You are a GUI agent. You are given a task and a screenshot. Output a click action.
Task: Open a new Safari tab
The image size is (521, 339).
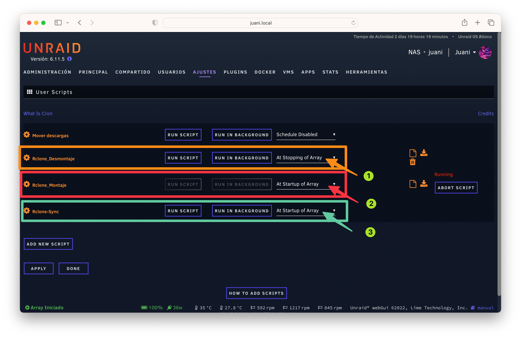click(x=477, y=23)
